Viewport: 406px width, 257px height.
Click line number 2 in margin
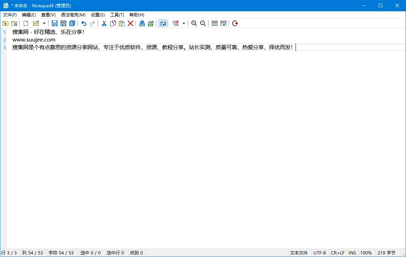[x=4, y=40]
